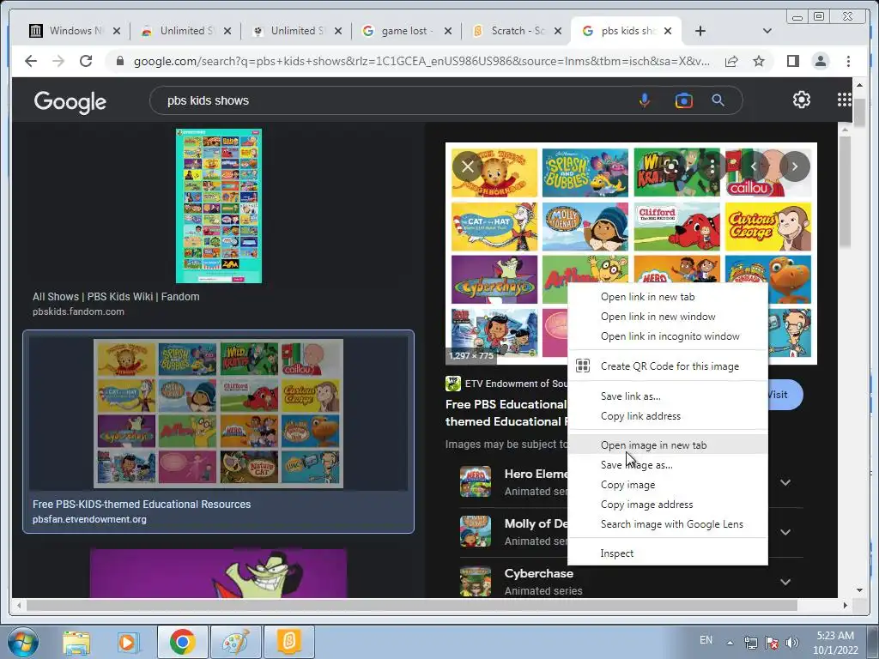Open the Windows Start menu
879x659 pixels.
[x=22, y=642]
